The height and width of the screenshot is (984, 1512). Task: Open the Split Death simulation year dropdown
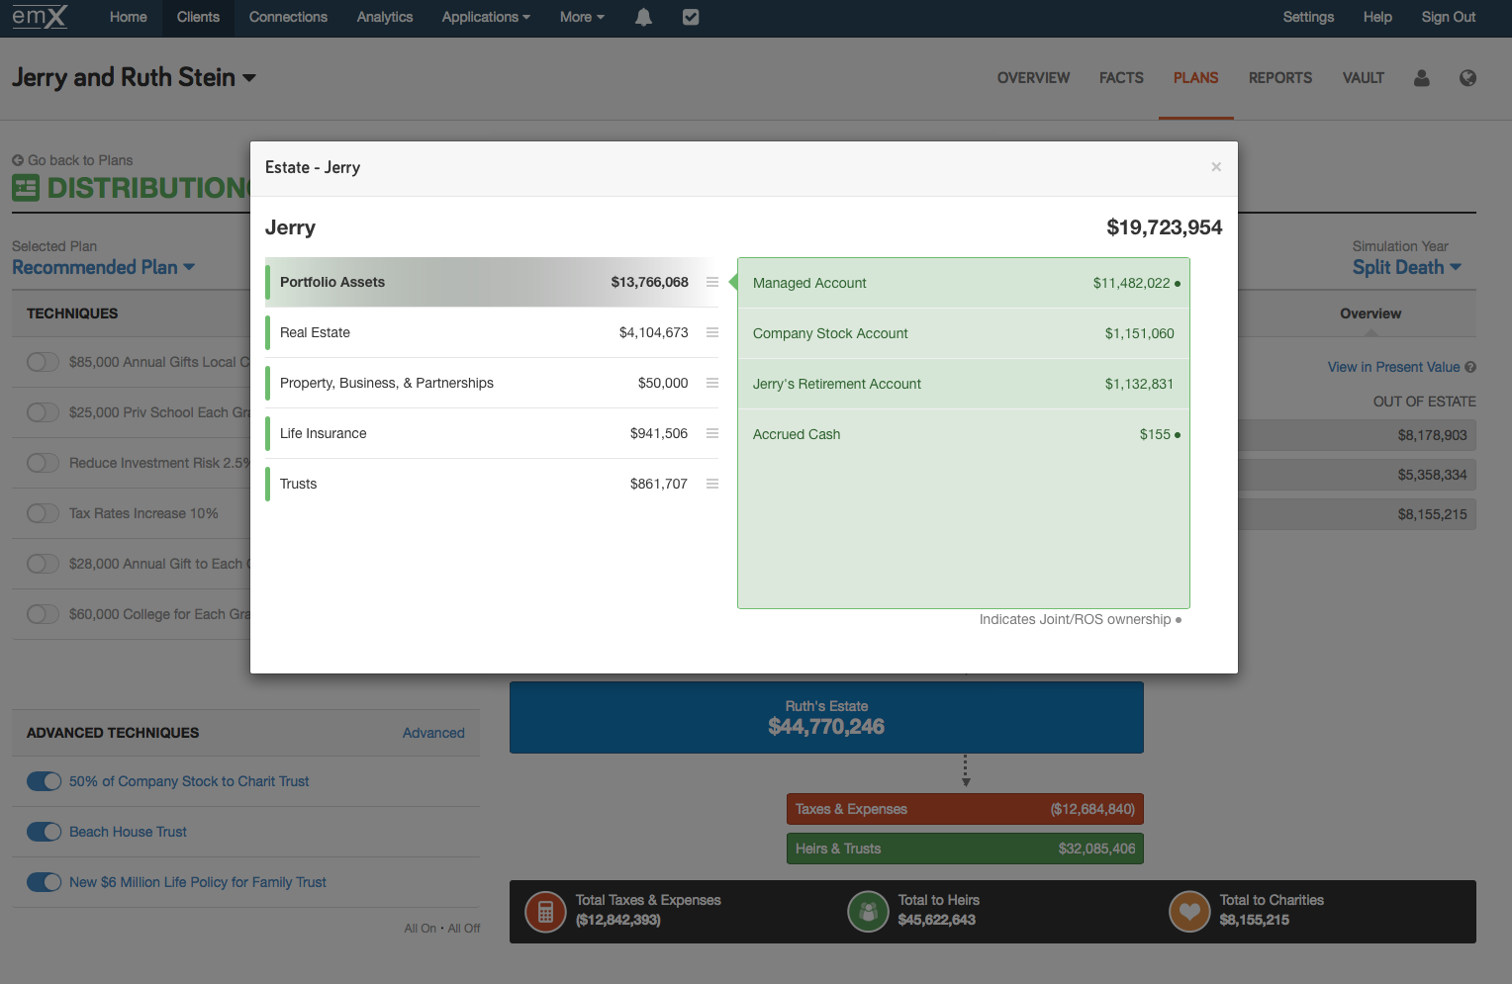coord(1406,267)
